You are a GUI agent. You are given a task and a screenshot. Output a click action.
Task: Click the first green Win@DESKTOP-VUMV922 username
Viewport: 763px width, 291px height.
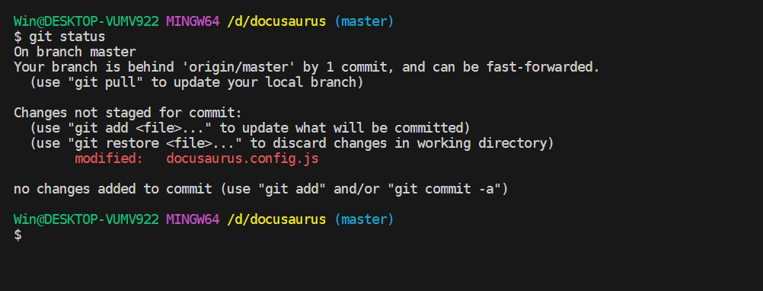pos(86,21)
